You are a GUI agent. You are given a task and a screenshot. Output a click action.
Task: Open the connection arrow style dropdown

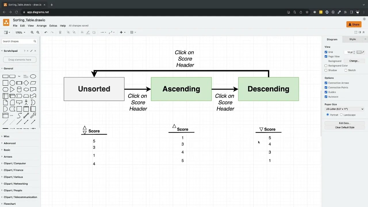click(103, 32)
